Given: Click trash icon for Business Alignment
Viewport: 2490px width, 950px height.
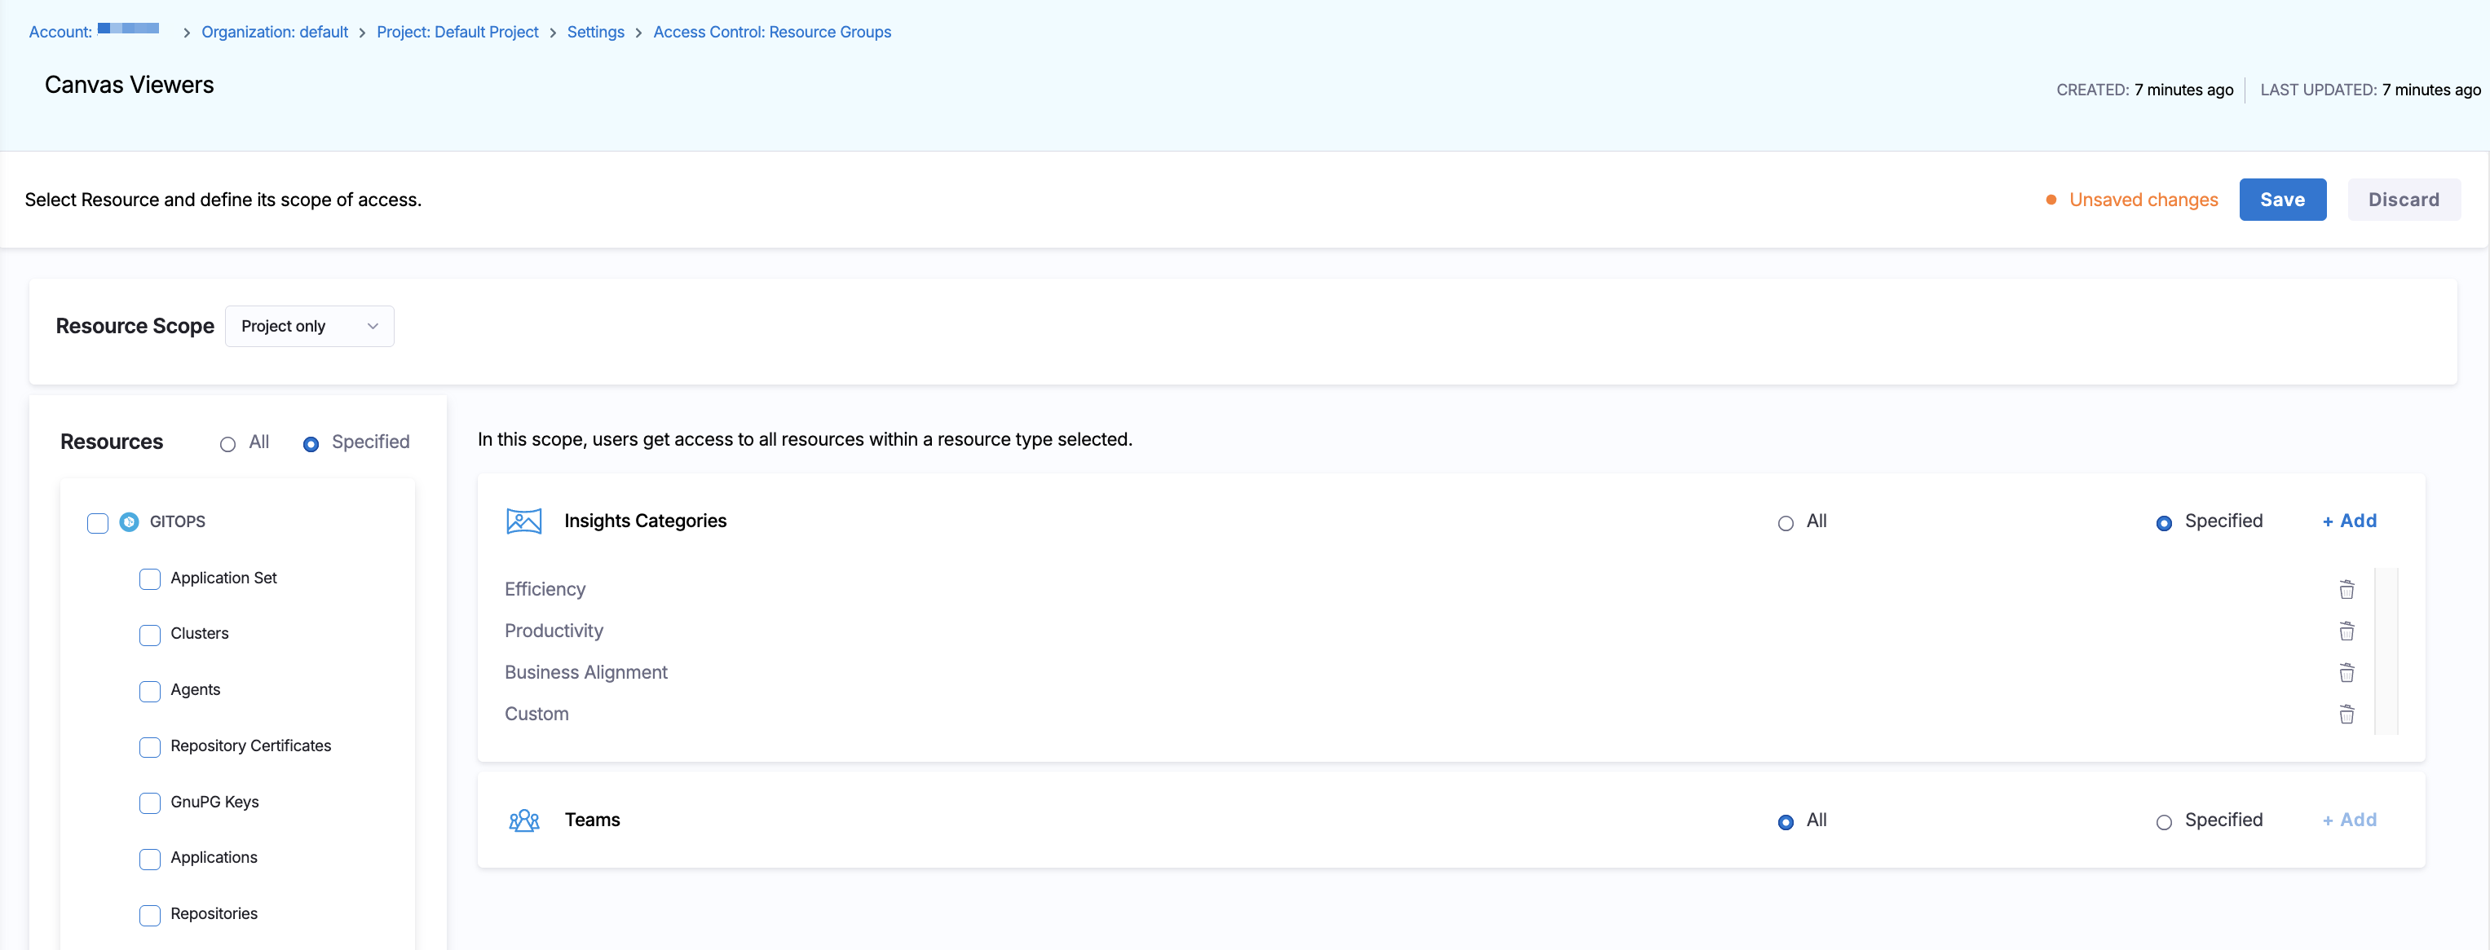Looking at the screenshot, I should (x=2346, y=672).
